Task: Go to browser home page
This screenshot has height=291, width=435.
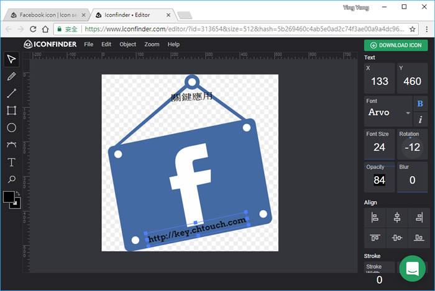Action: coord(45,29)
